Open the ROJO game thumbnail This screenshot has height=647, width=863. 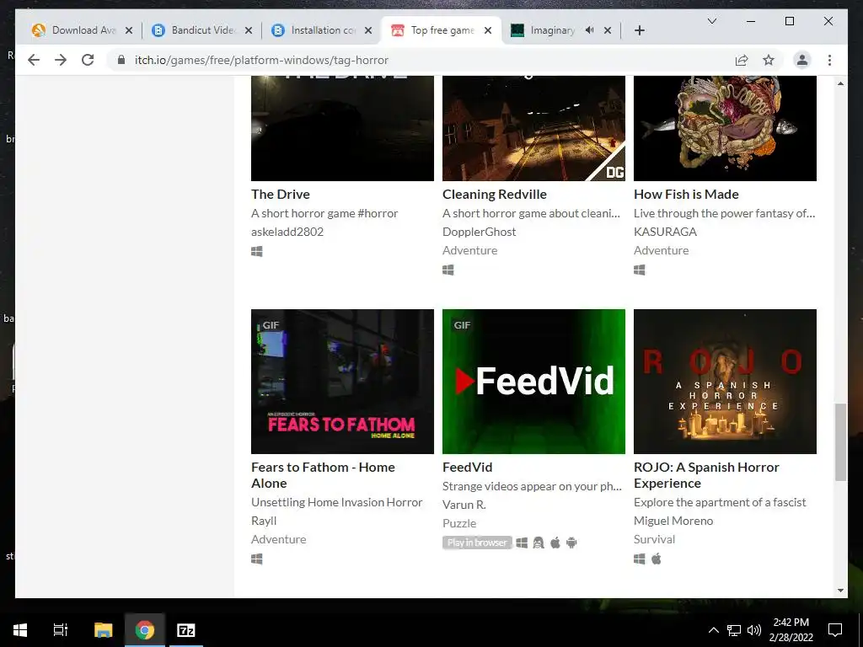click(x=725, y=382)
